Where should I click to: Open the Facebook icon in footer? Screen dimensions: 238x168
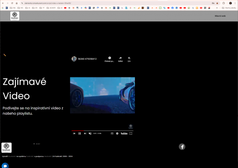(182, 147)
